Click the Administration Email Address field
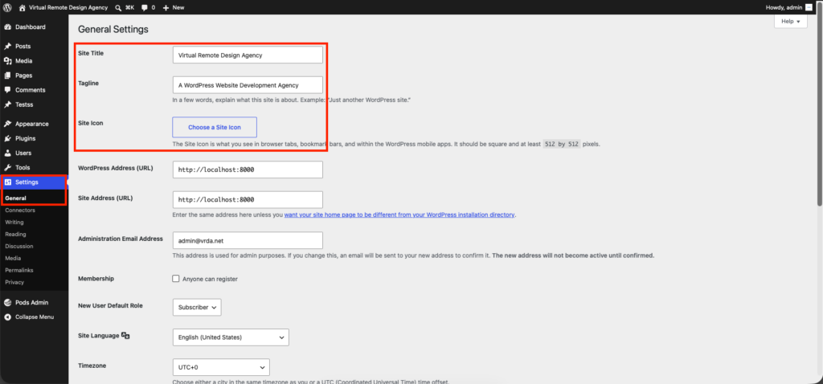This screenshot has width=823, height=384. (248, 241)
